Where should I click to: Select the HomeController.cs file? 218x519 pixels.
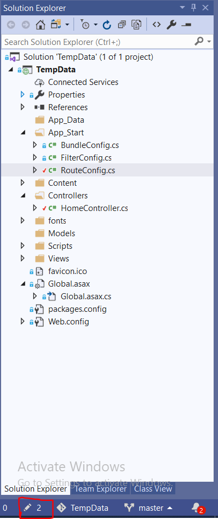[94, 208]
